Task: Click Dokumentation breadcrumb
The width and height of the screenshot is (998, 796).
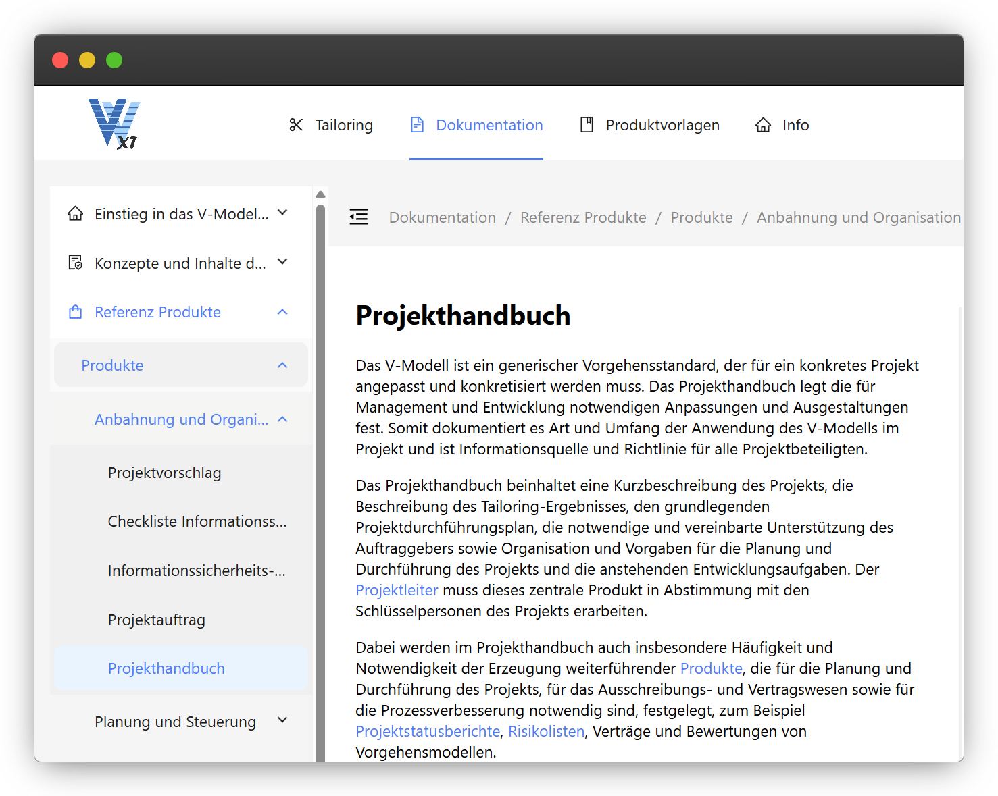Action: coord(443,217)
